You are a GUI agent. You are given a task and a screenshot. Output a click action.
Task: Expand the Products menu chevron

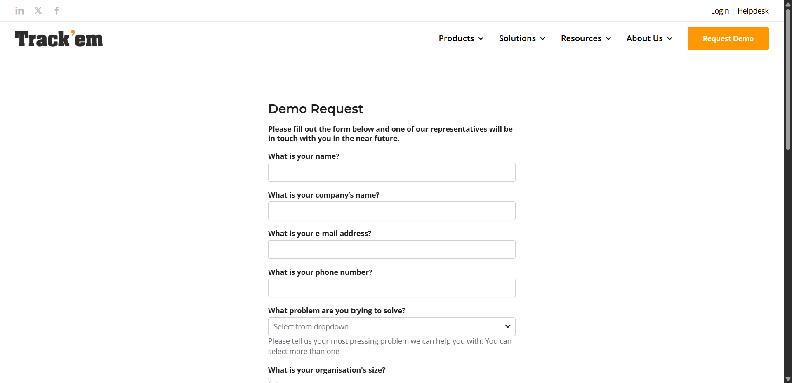click(481, 38)
